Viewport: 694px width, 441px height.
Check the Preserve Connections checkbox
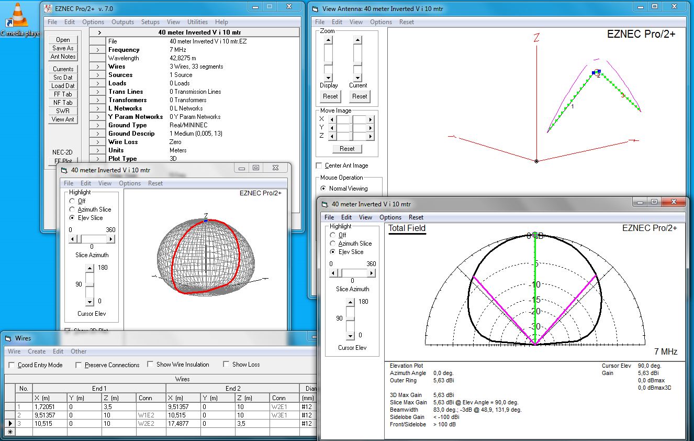79,365
